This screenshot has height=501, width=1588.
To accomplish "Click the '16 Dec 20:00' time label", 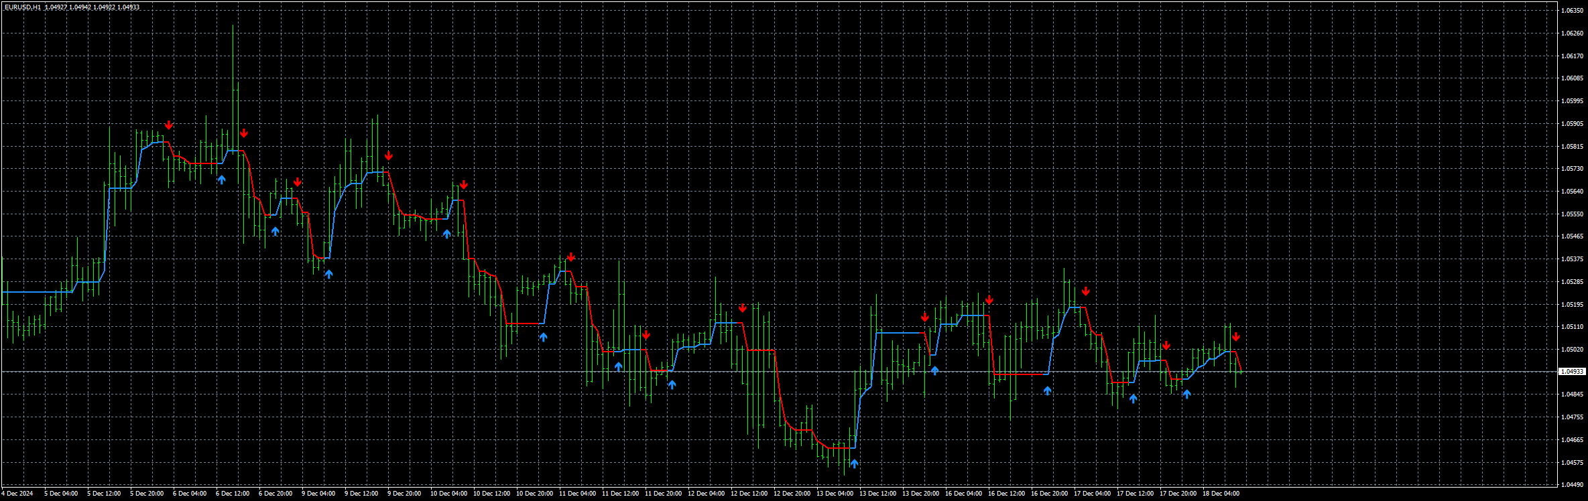I will coord(1049,494).
